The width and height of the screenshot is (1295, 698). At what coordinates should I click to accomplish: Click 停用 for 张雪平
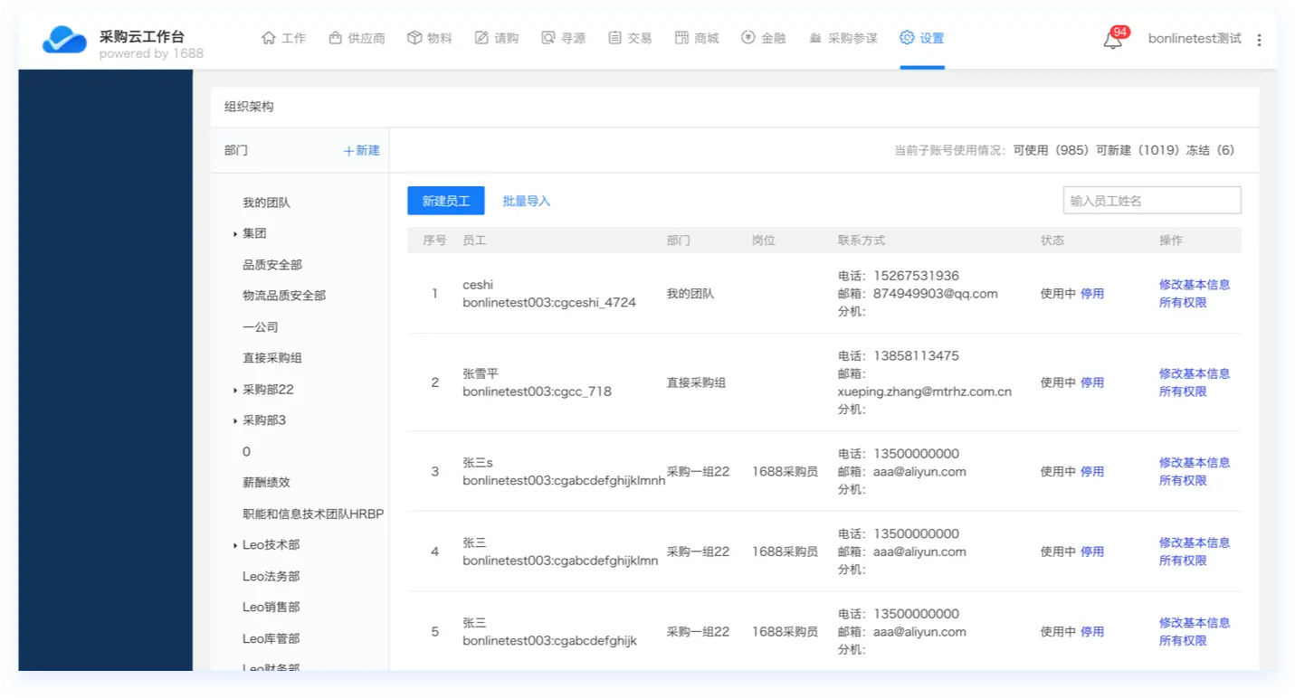1092,382
